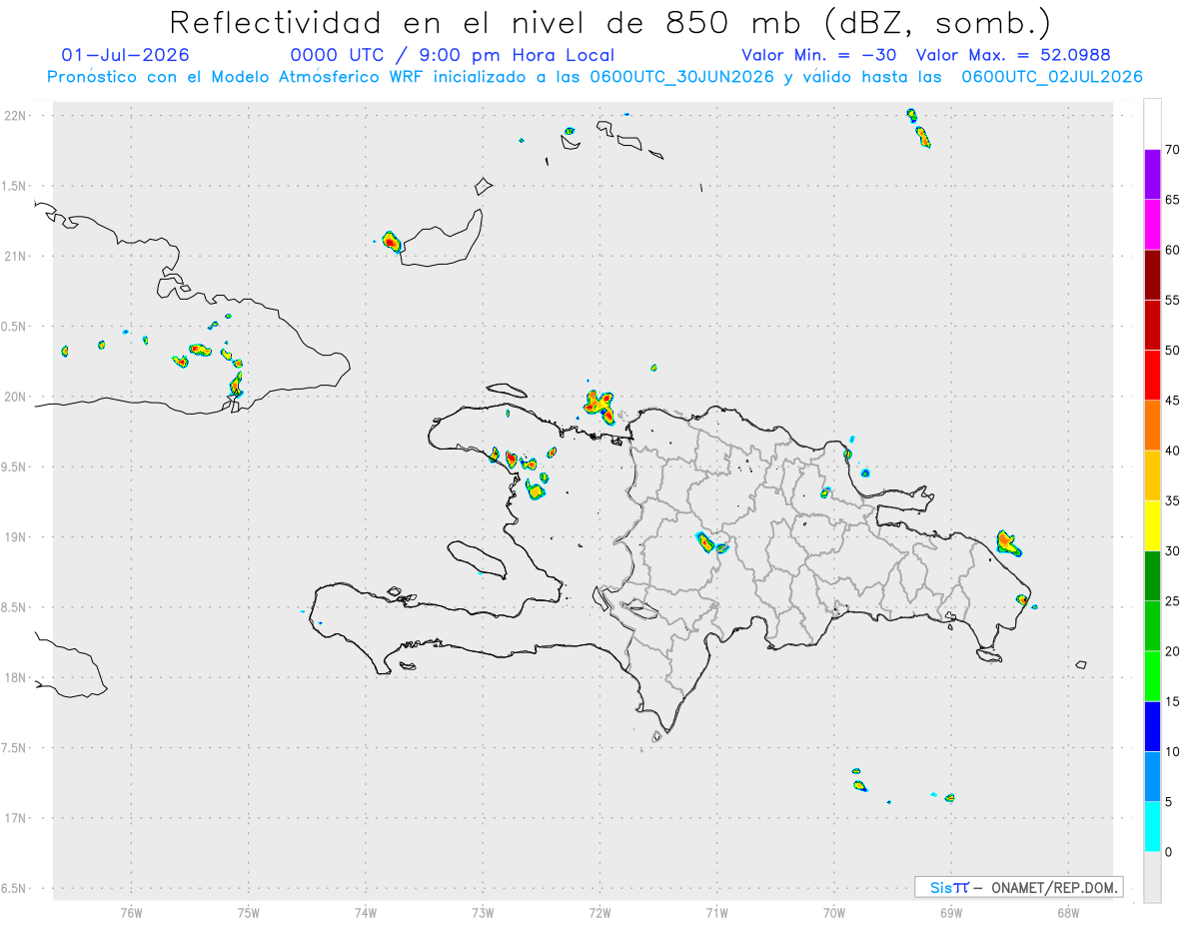Click the '60' colorbar scale value
1199x926 pixels.
1172,250
